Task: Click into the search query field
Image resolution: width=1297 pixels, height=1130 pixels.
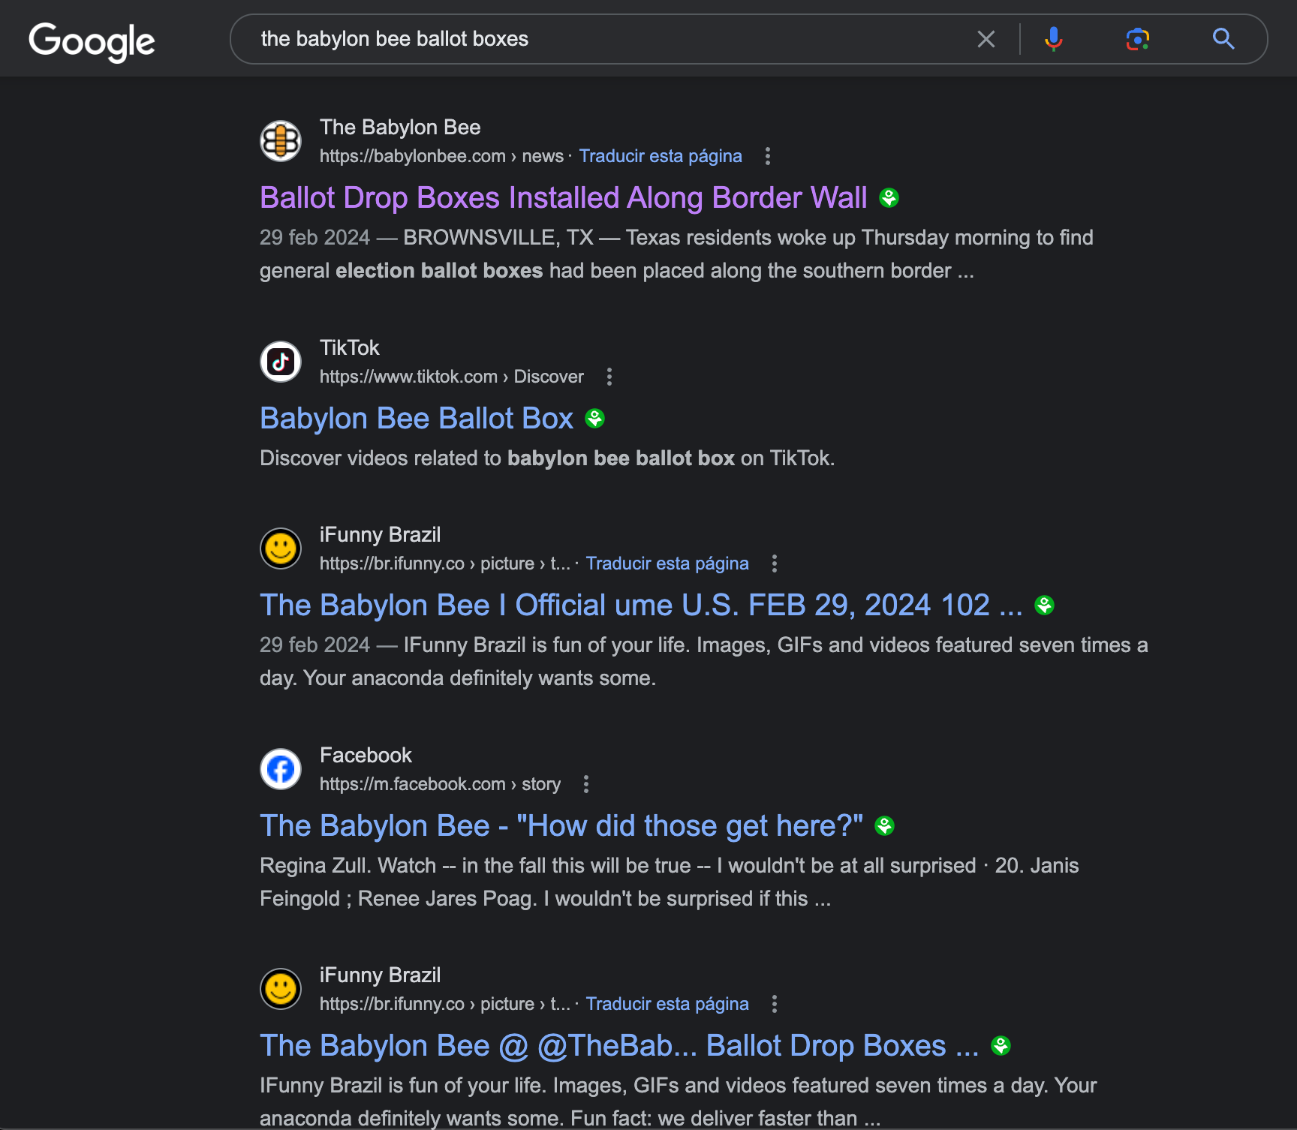Action: (600, 39)
